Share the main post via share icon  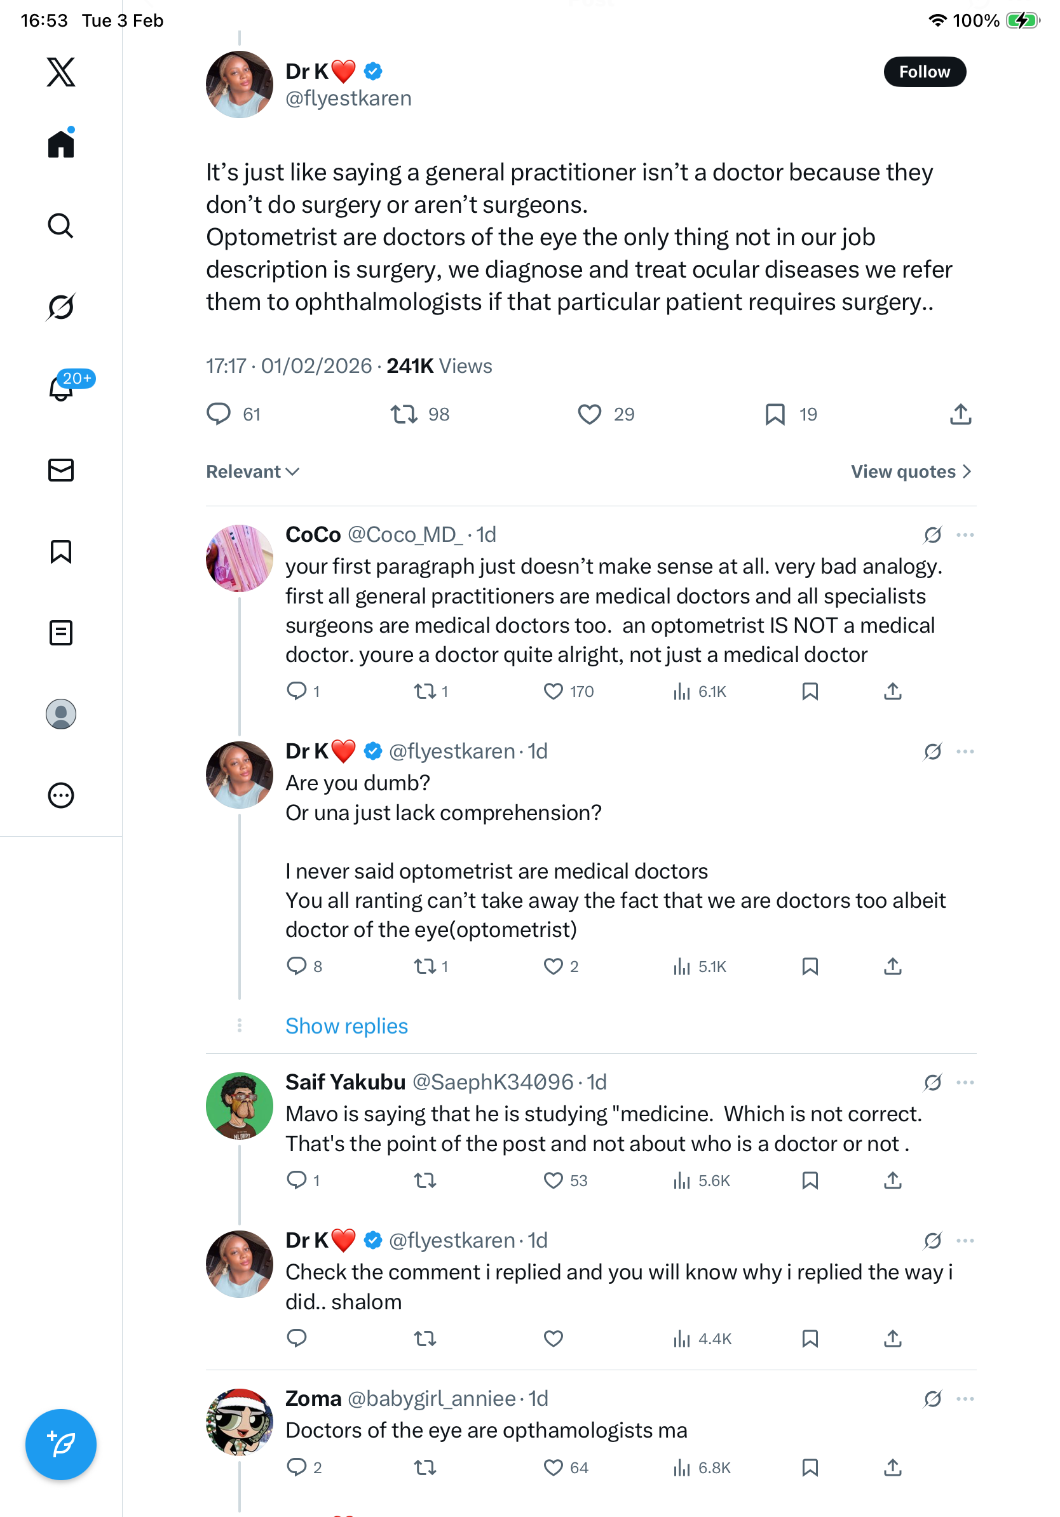(960, 414)
